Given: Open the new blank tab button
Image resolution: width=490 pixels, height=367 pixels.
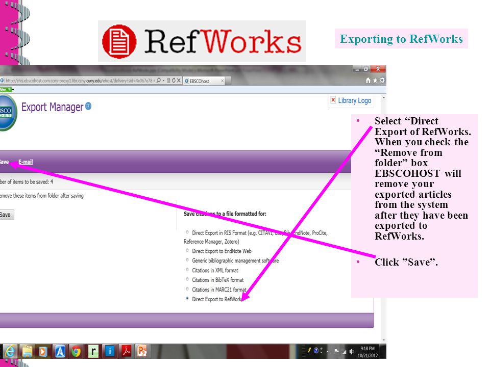Looking at the screenshot, I should (x=229, y=81).
